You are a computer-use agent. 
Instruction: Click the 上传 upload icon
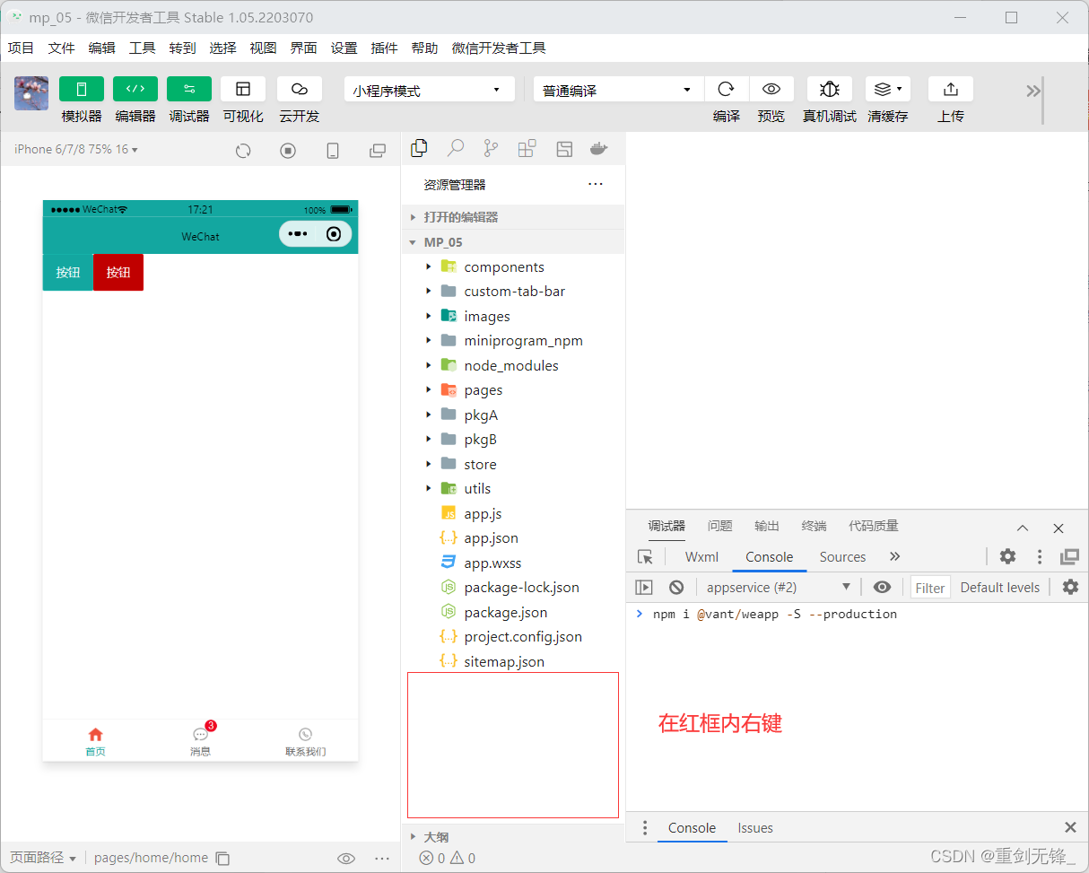(950, 89)
